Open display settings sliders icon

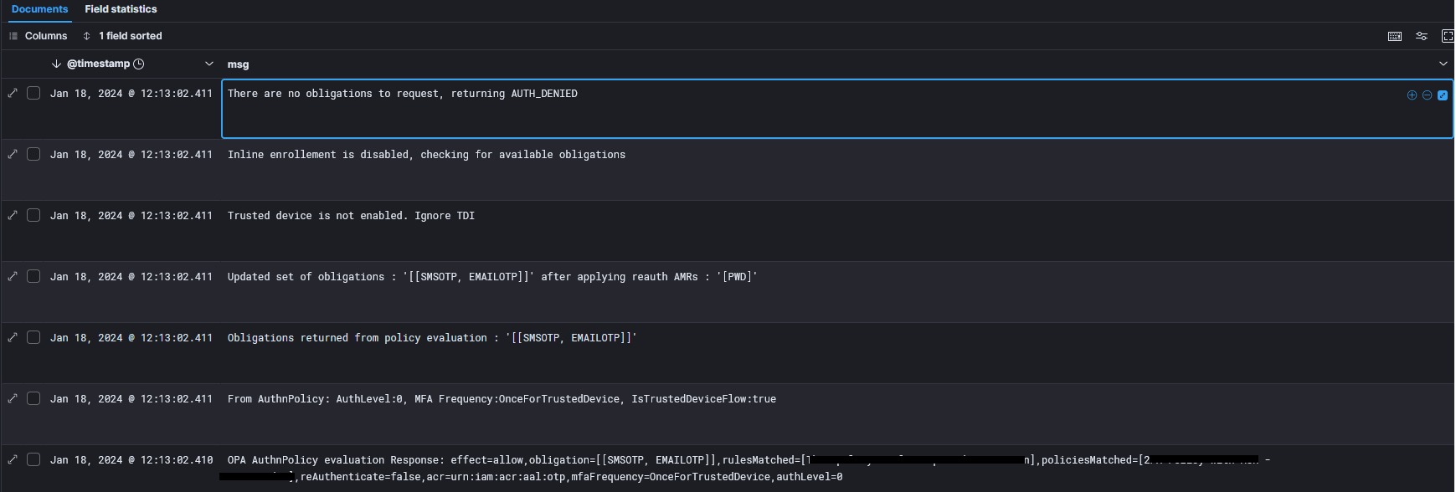coord(1422,36)
